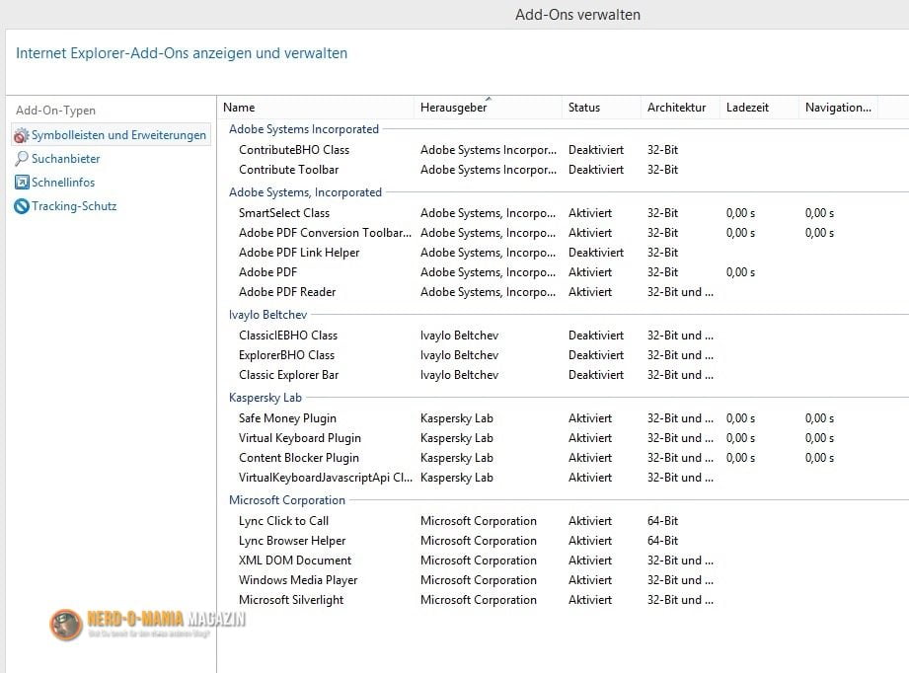Sort by the Architektur column header

click(680, 108)
